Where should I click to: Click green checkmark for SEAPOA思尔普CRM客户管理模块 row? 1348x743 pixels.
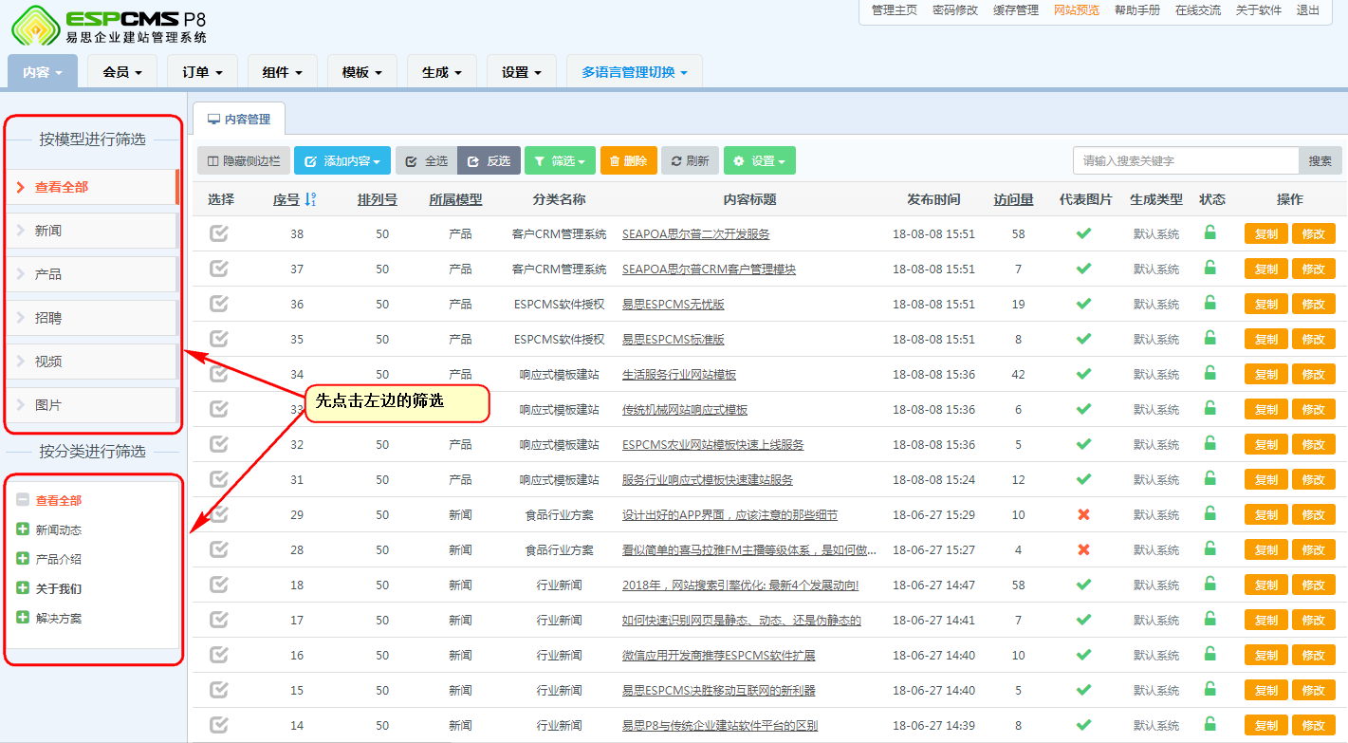[x=1083, y=269]
